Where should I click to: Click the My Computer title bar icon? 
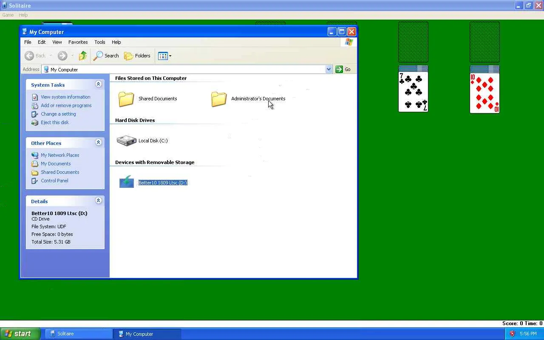tap(25, 32)
